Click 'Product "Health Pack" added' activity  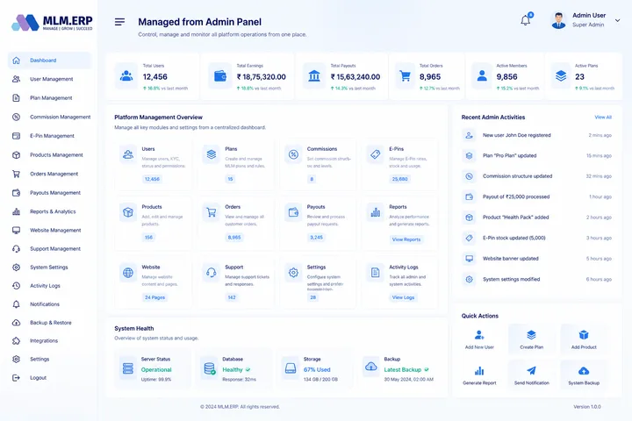(536, 218)
